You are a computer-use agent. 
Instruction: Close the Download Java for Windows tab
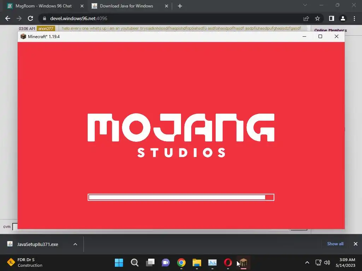pyautogui.click(x=166, y=6)
